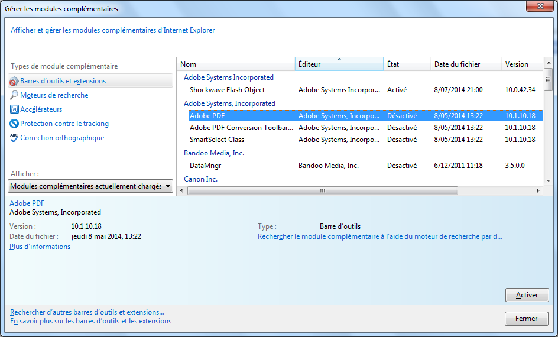558x337 pixels.
Task: Click the spell check ABC icon
Action: pyautogui.click(x=14, y=138)
